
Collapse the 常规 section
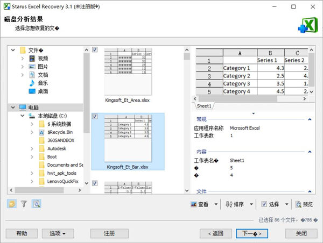(310, 119)
